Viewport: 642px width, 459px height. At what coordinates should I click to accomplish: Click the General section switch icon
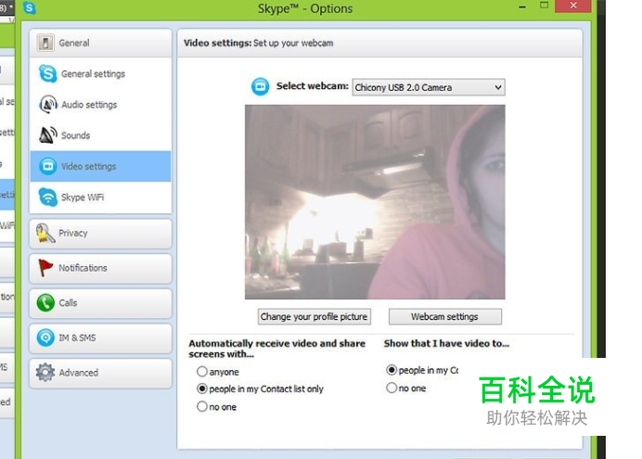pyautogui.click(x=45, y=43)
